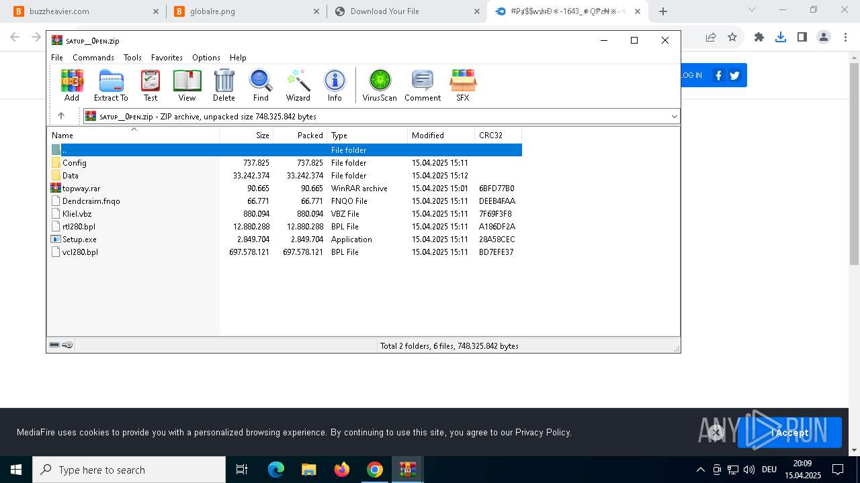The image size is (860, 483).
Task: Select Setup.exe in the archive
Action: [285, 239]
